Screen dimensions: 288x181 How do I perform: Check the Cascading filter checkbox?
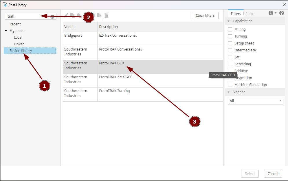(230, 64)
